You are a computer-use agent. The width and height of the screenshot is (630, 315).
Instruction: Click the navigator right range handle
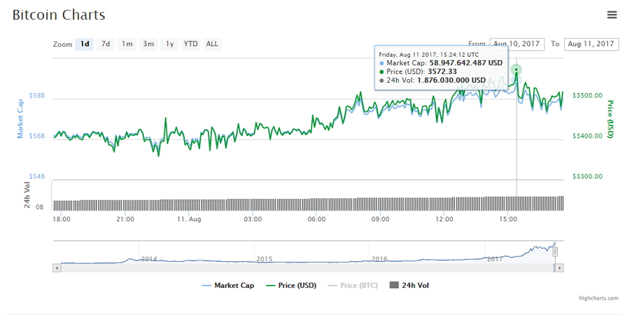555,252
